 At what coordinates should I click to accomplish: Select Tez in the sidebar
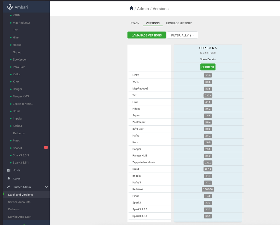15,30
